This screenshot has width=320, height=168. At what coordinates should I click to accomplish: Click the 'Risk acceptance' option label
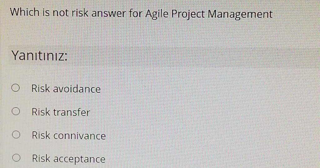point(69,159)
